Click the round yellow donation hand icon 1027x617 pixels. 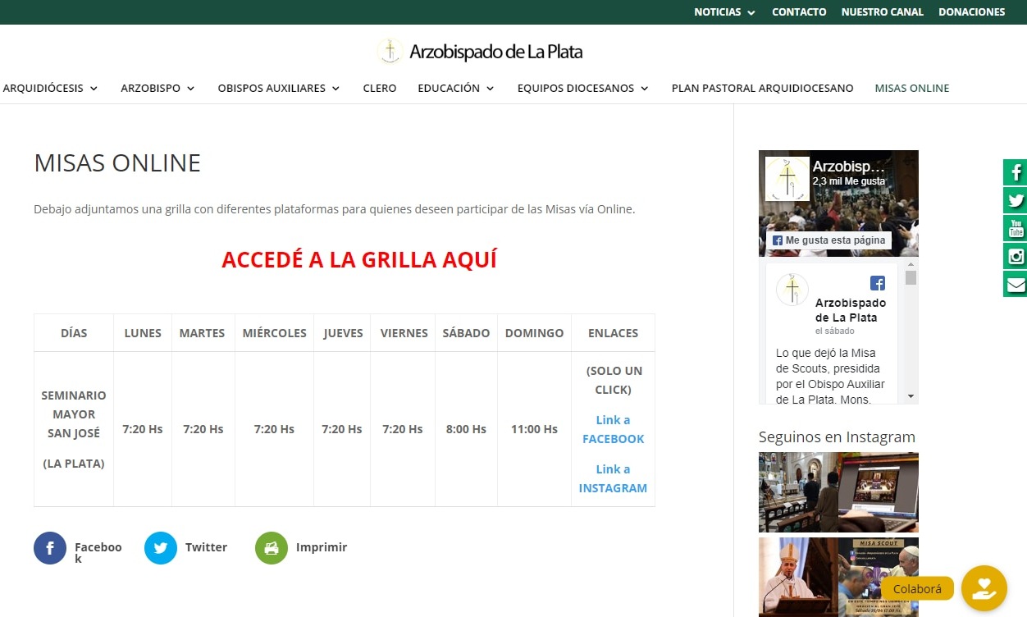pos(984,588)
